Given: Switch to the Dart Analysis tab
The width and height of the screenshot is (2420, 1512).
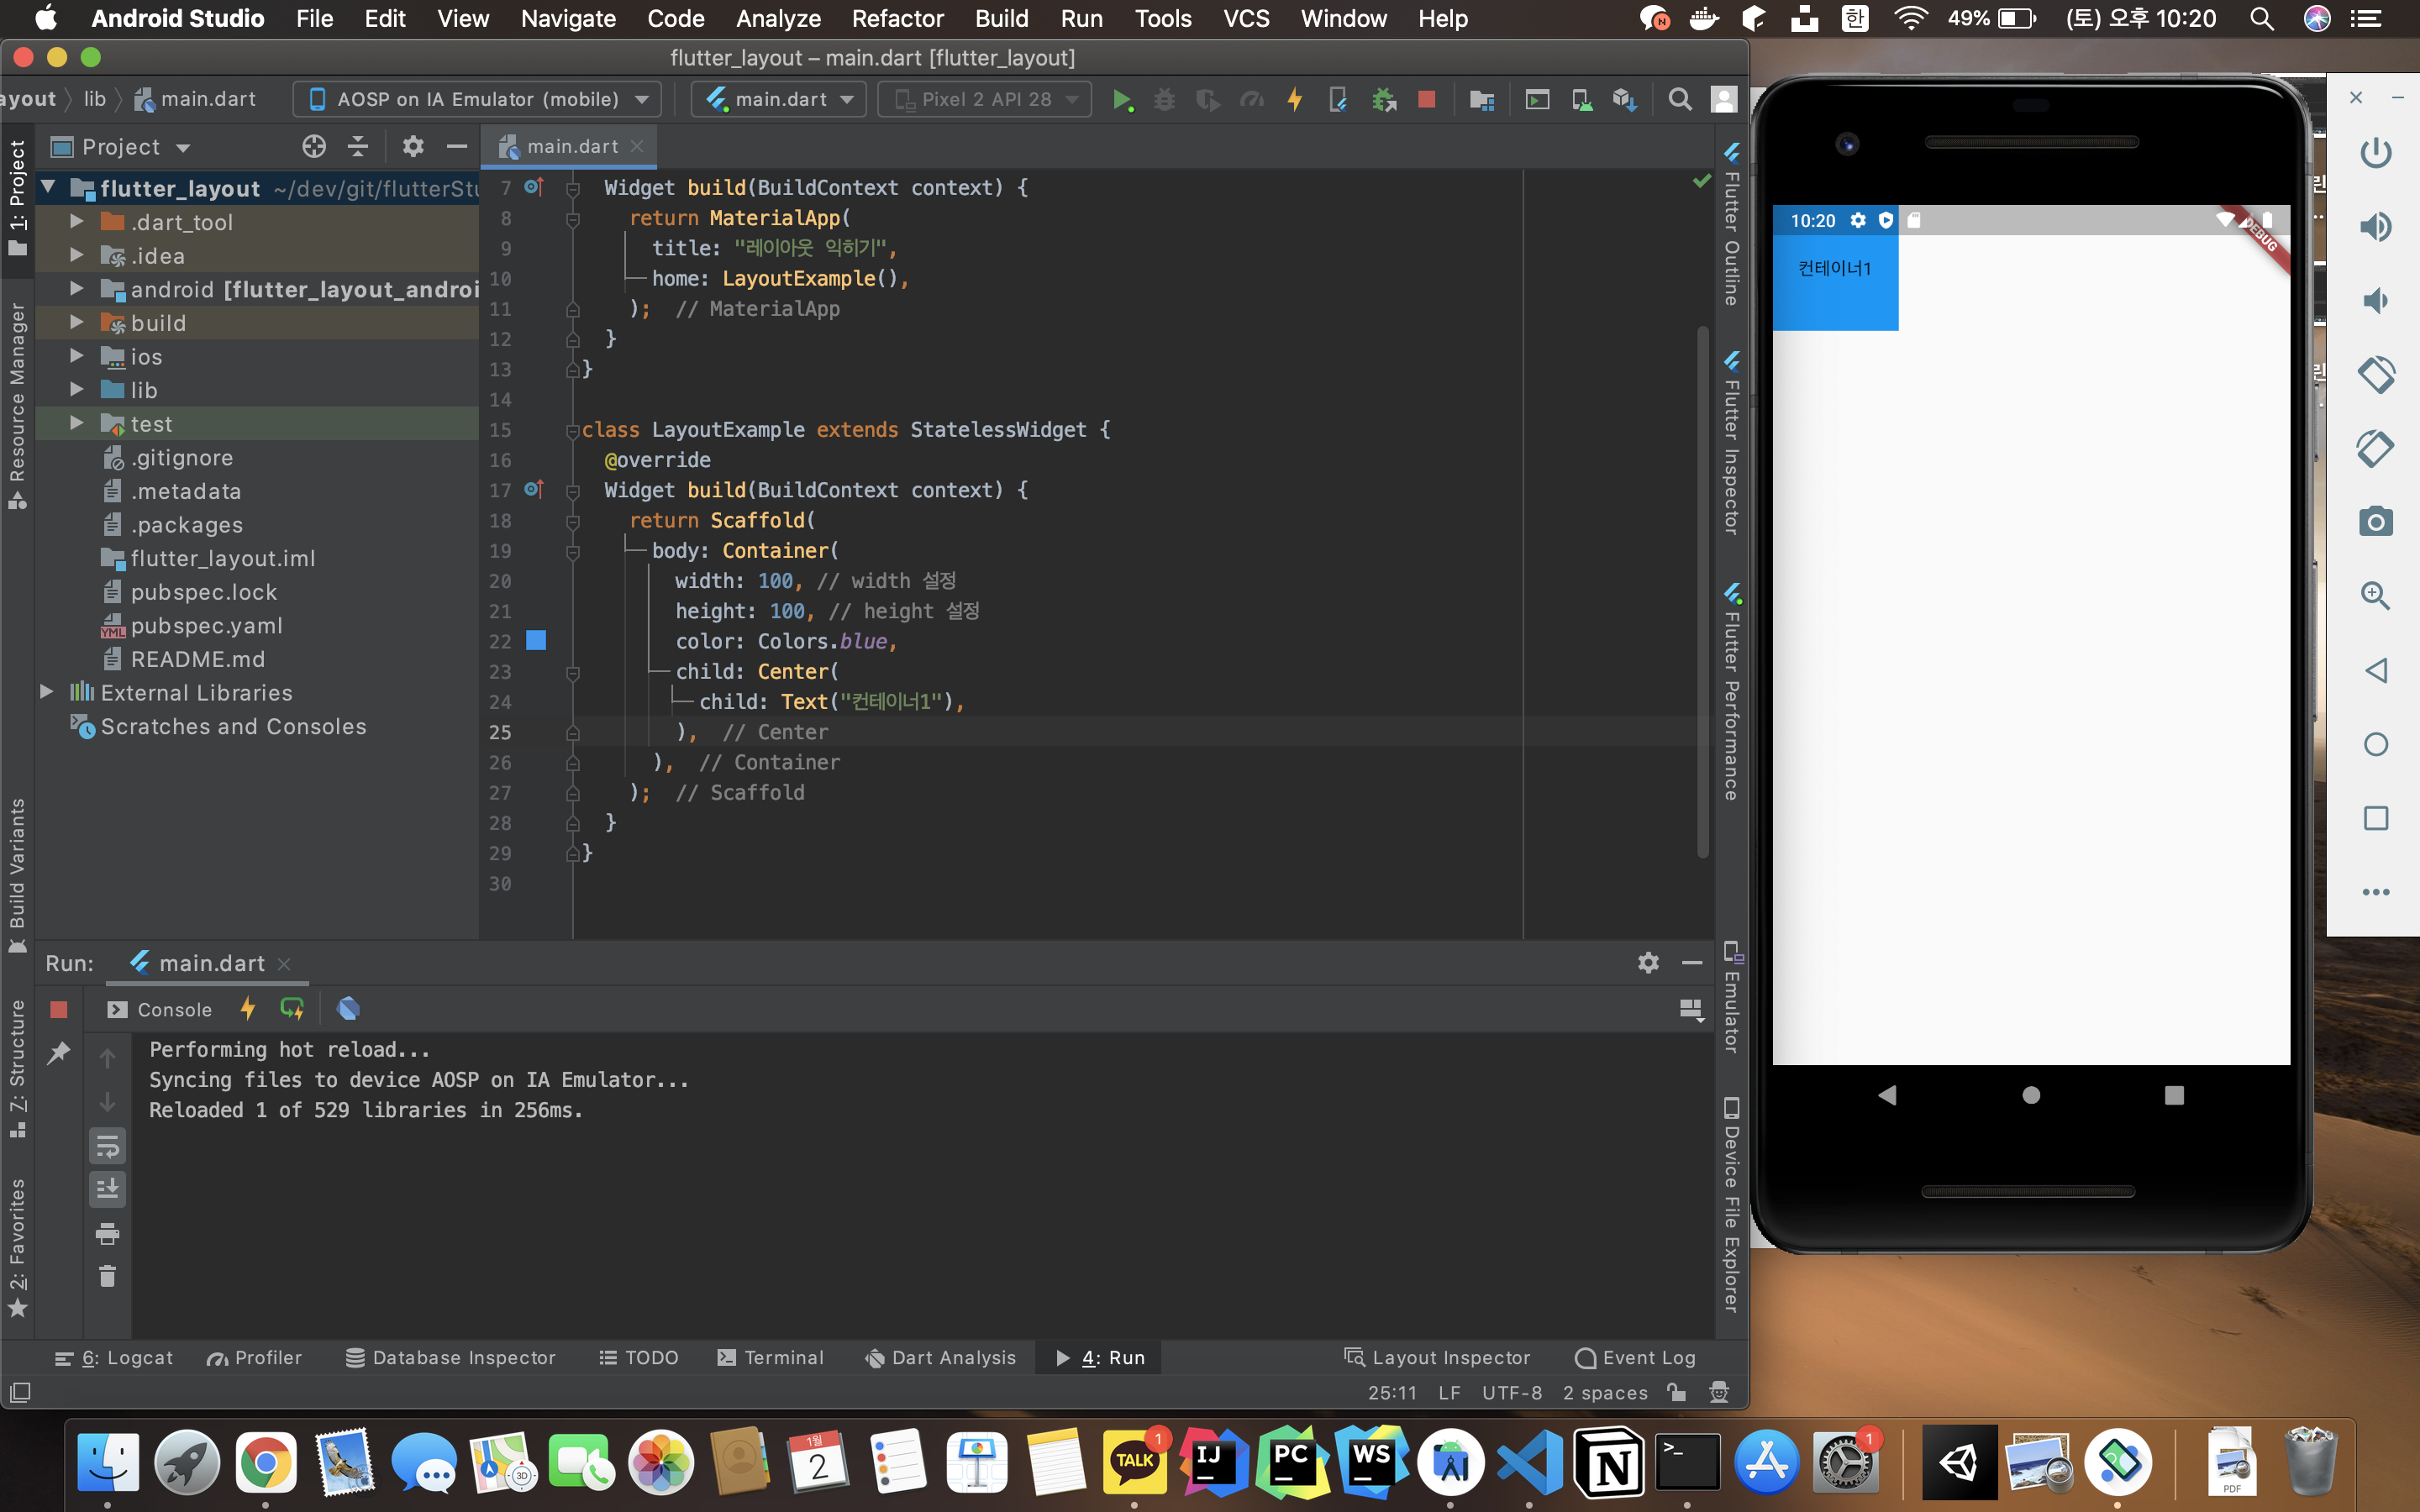Looking at the screenshot, I should point(940,1357).
